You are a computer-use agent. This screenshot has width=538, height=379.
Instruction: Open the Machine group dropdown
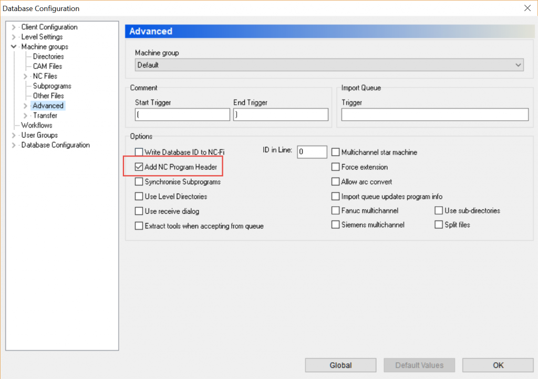[329, 65]
